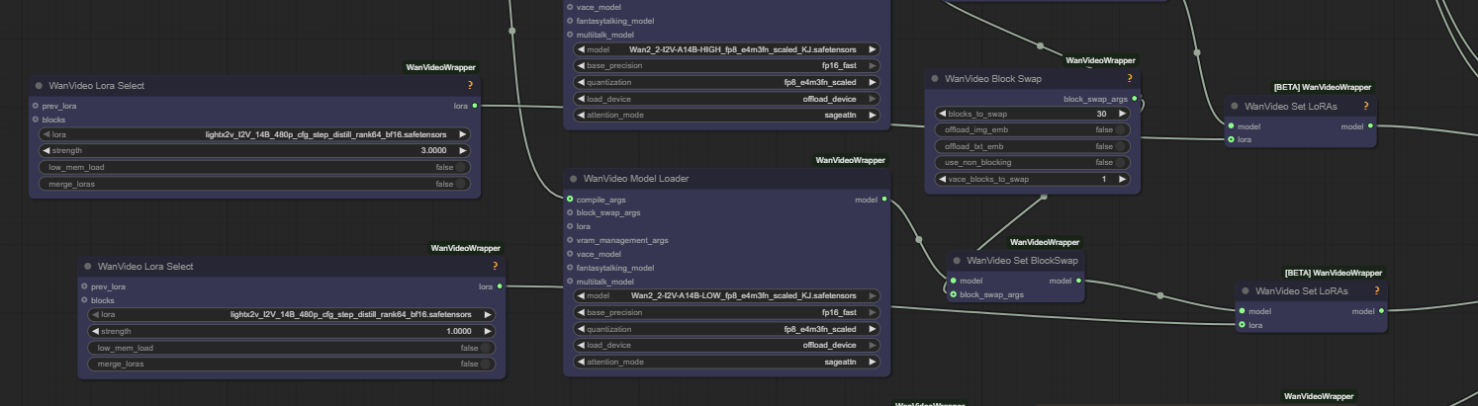Click load_device offload_device value in HIGH model loader

pyautogui.click(x=829, y=99)
